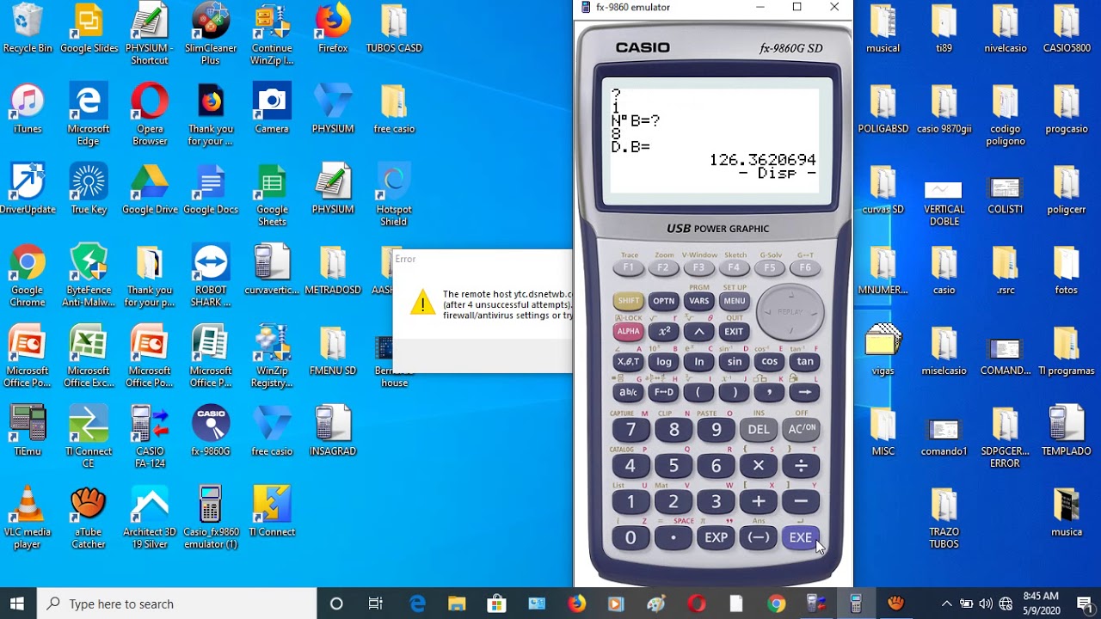Select the Recycle Bin desktop icon
The image size is (1101, 619).
pyautogui.click(x=28, y=29)
